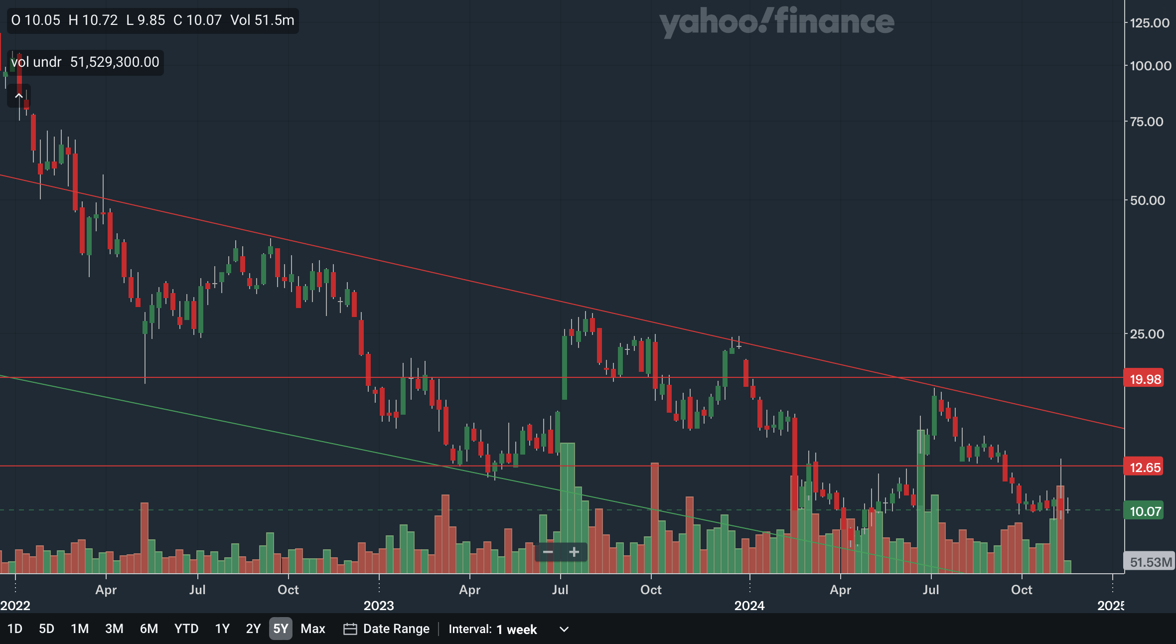The width and height of the screenshot is (1176, 644).
Task: Select the 1Y range
Action: [222, 629]
